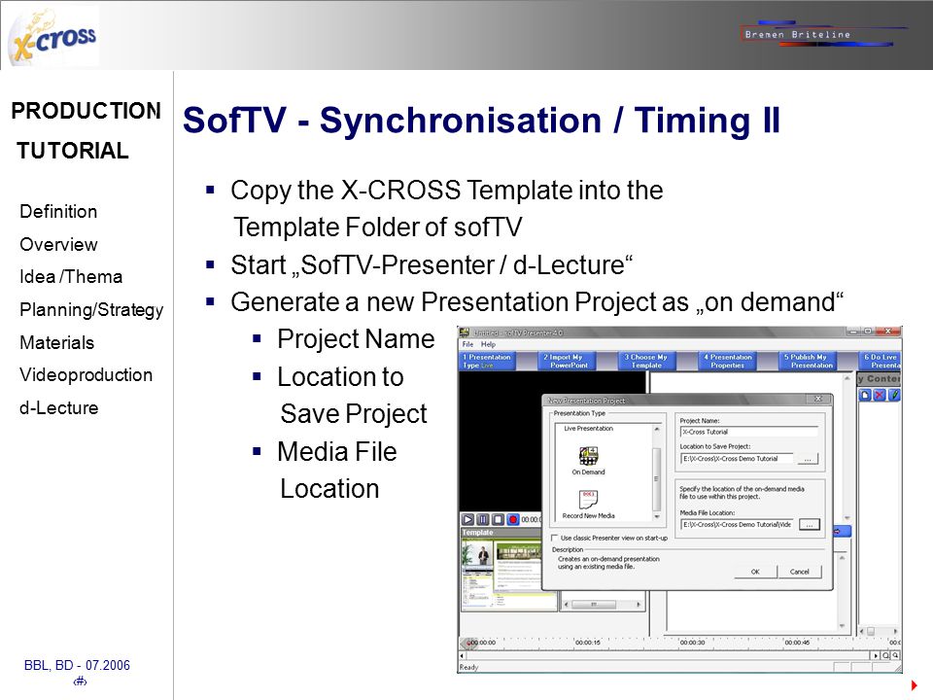This screenshot has height=700, width=933.
Task: Select the On Demand presentation type icon
Action: (589, 456)
